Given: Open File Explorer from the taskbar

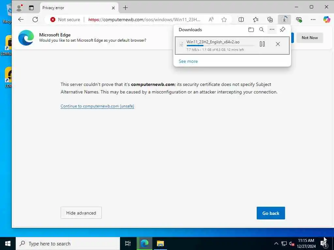Looking at the screenshot, I should [160, 243].
